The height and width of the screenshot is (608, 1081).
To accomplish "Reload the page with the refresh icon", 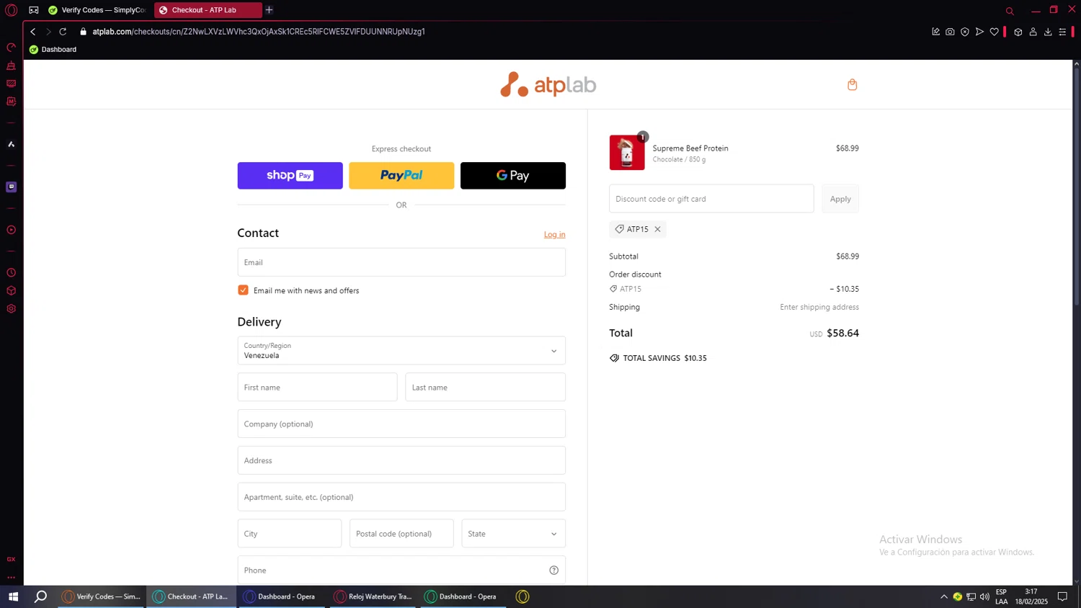I will point(63,32).
